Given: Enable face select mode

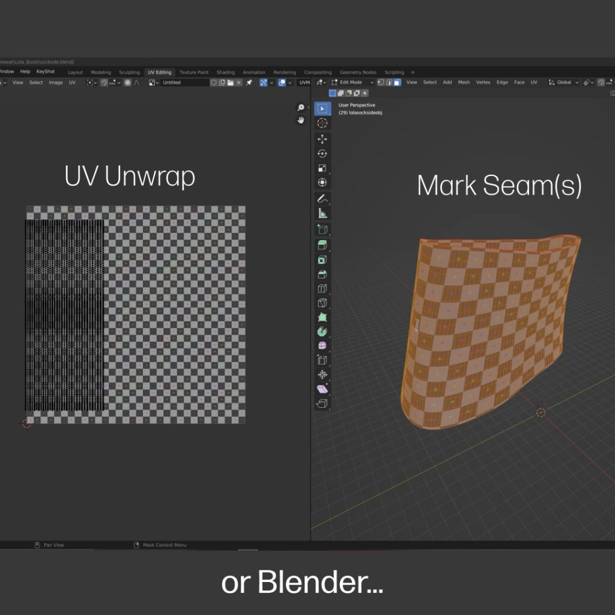Looking at the screenshot, I should click(397, 82).
